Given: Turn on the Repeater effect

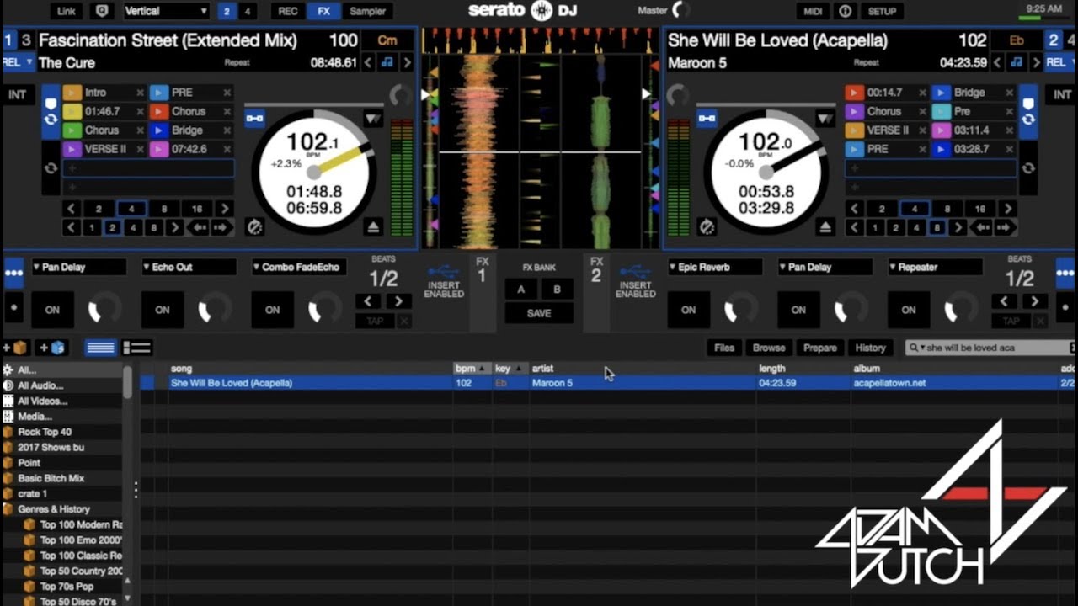Looking at the screenshot, I should (909, 310).
